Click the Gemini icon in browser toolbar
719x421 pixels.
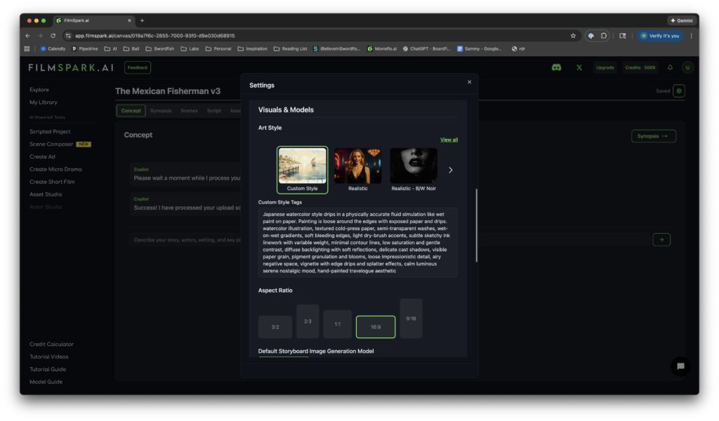682,20
